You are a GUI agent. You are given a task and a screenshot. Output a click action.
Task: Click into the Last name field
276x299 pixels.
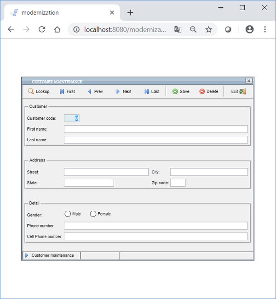156,140
